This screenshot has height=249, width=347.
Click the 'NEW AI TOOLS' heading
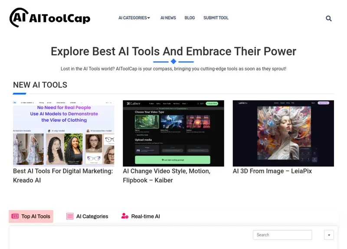tap(40, 85)
